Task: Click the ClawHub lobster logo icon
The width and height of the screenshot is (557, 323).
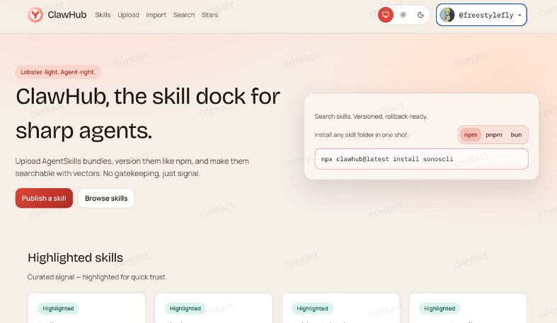Action: coord(35,15)
